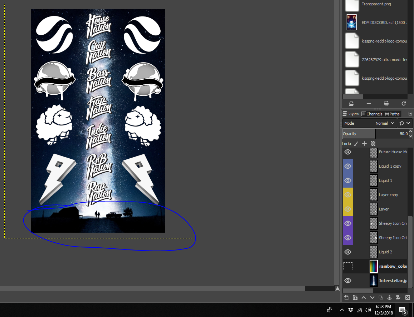Select the Liquid 1 layer name
Image resolution: width=414 pixels, height=317 pixels.
(x=385, y=180)
